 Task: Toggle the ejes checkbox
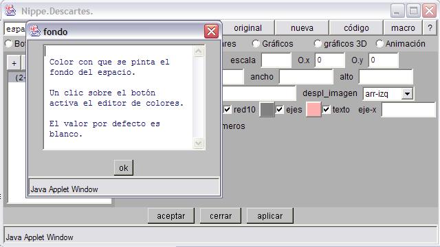[280, 110]
